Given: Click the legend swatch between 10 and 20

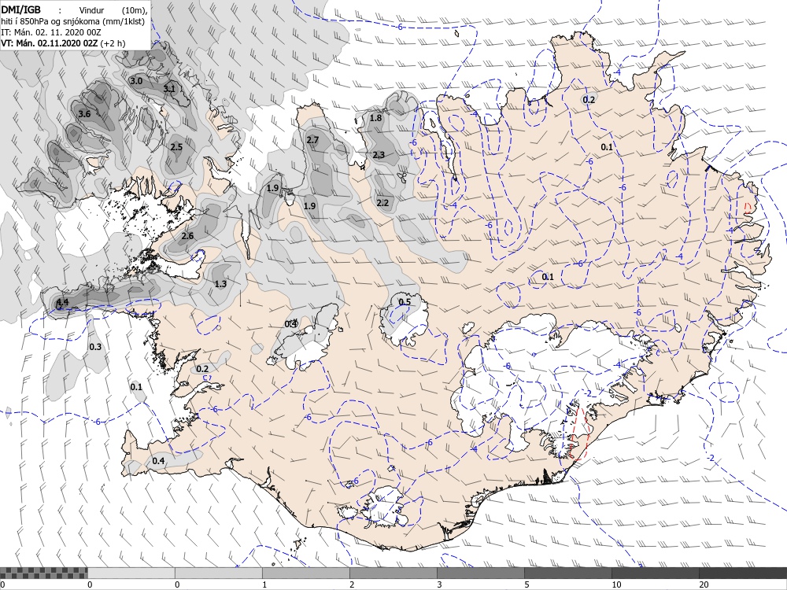Looking at the screenshot, I should point(655,573).
